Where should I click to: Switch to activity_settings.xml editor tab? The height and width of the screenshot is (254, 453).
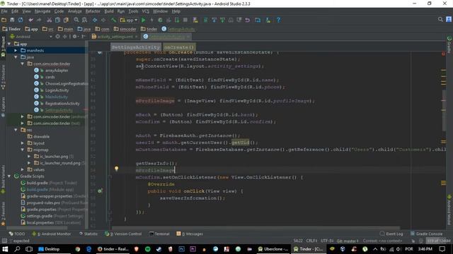(x=115, y=37)
